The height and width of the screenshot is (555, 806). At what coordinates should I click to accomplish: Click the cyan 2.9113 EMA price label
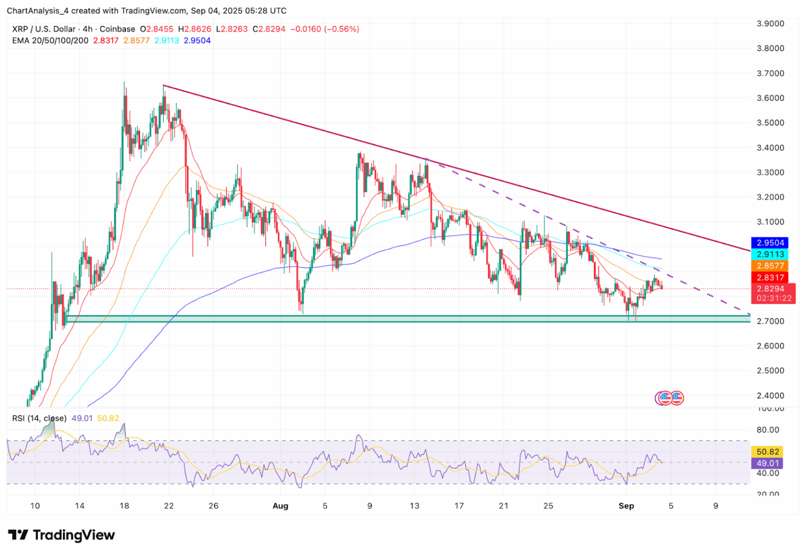click(769, 254)
